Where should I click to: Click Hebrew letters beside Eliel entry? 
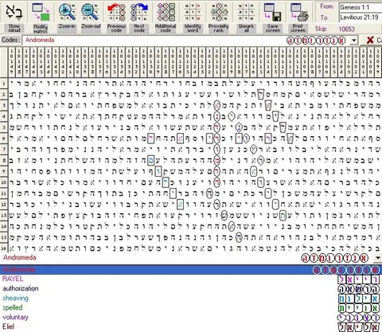tap(359, 327)
